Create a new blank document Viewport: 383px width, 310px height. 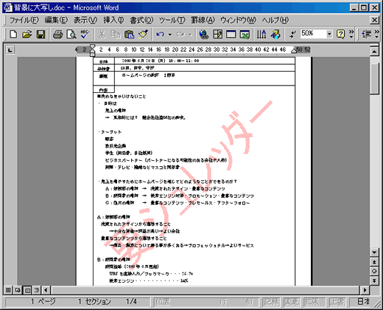click(13, 34)
